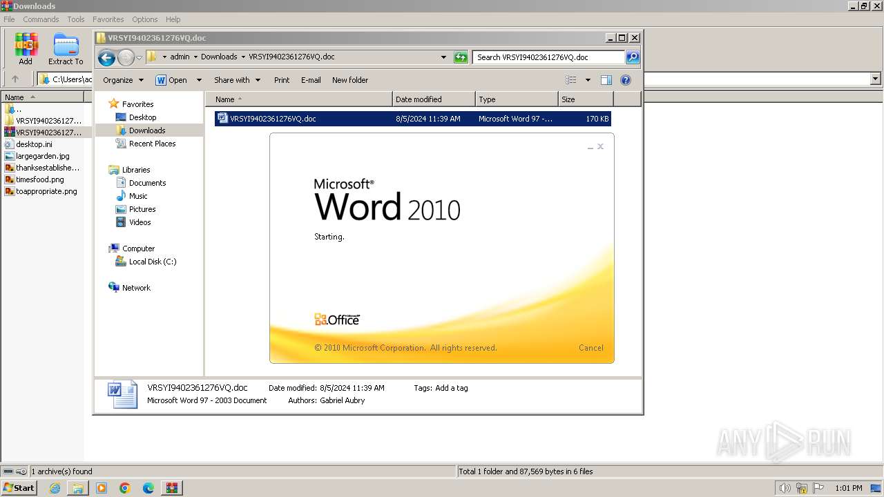Open the Share with dropdown
This screenshot has width=884, height=497.
click(237, 80)
